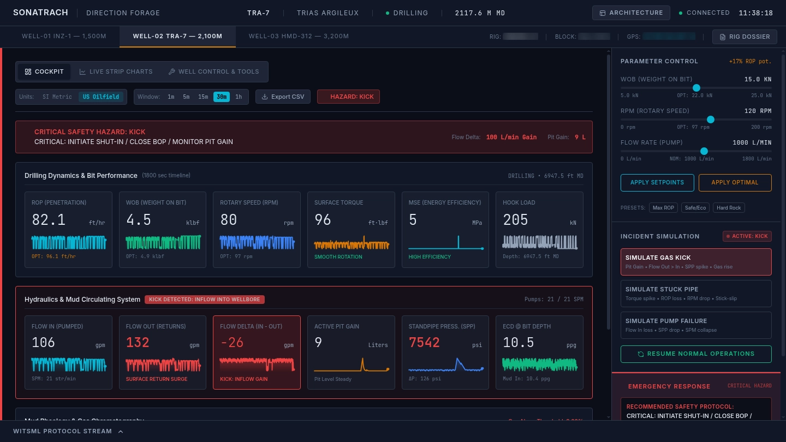Viewport: 786px width, 442px height.
Task: Click the 'SURFACE RETURN SURGE' status text
Action: 157,379
